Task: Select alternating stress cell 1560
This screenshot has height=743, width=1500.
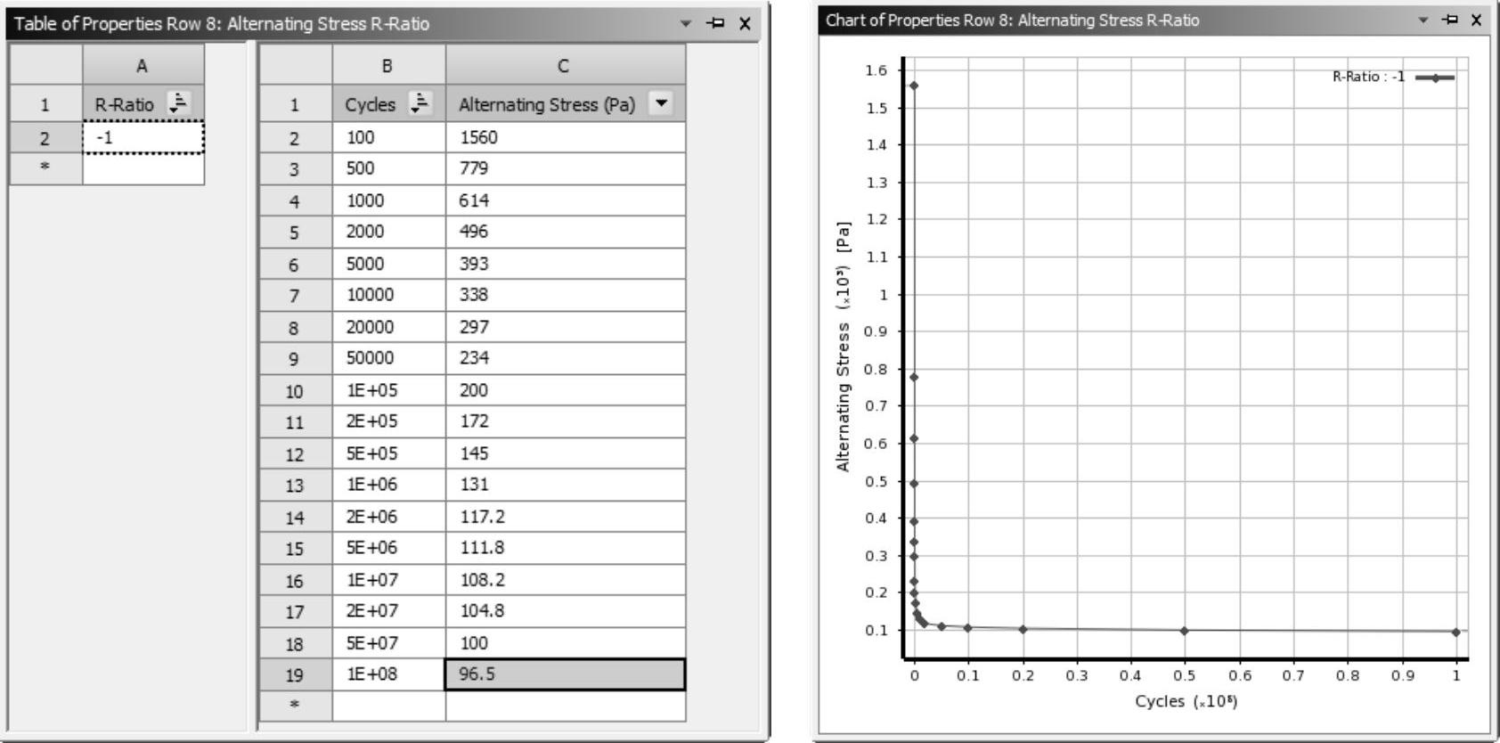Action: (x=566, y=137)
